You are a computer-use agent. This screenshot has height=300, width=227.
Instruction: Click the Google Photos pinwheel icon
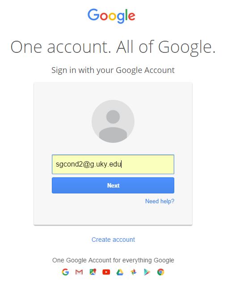(134, 272)
